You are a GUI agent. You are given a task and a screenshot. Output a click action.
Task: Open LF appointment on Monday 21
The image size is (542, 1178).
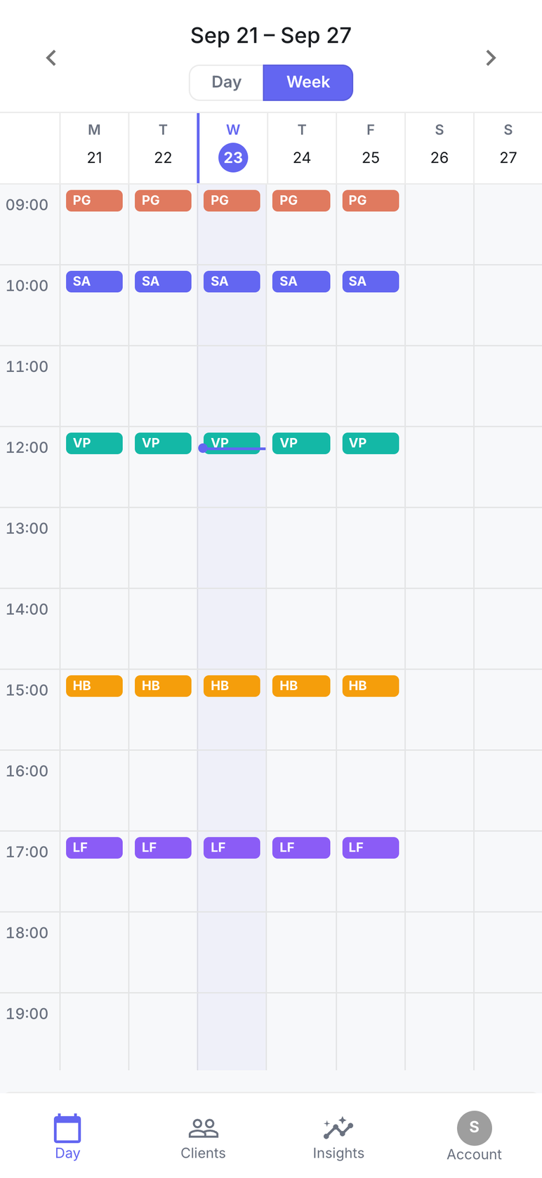coord(94,848)
